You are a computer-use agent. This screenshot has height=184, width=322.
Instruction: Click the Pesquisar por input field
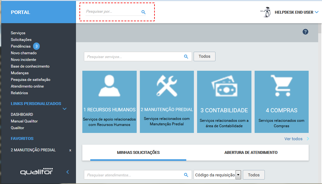111,12
